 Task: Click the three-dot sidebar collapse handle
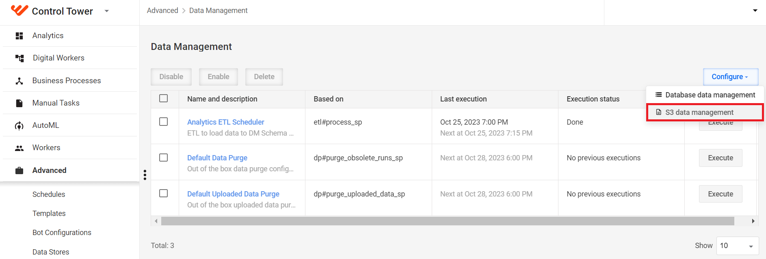click(145, 175)
